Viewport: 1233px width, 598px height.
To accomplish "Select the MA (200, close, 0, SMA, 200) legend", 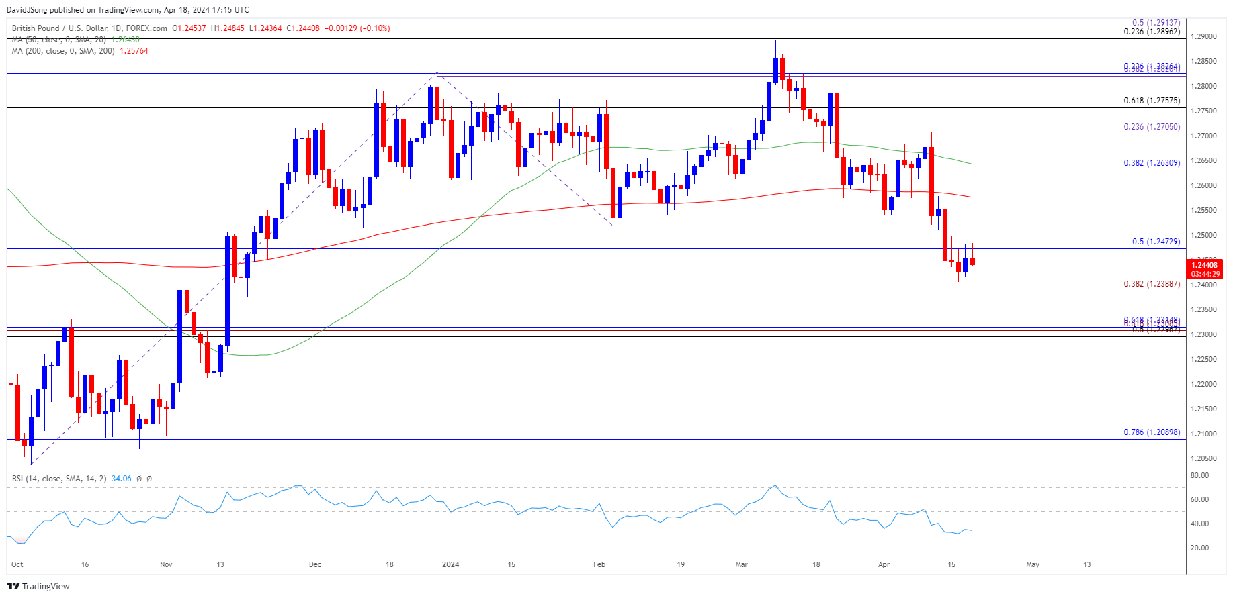I will (63, 51).
